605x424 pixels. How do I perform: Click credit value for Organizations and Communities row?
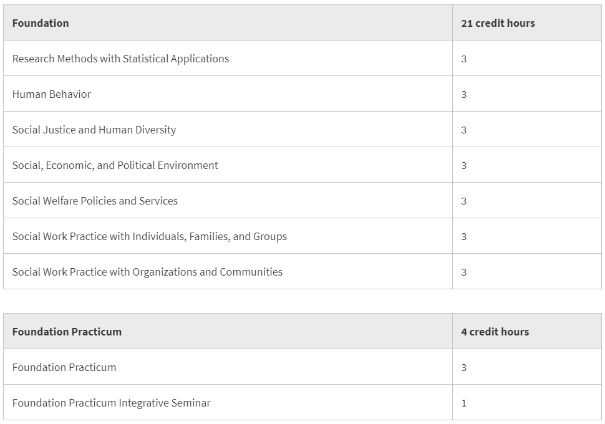click(x=464, y=272)
